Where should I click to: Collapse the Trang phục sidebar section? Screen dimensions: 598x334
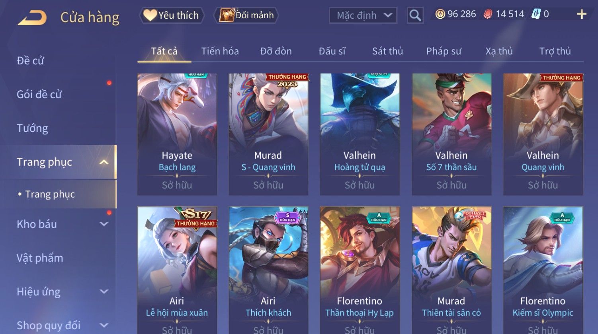(104, 162)
